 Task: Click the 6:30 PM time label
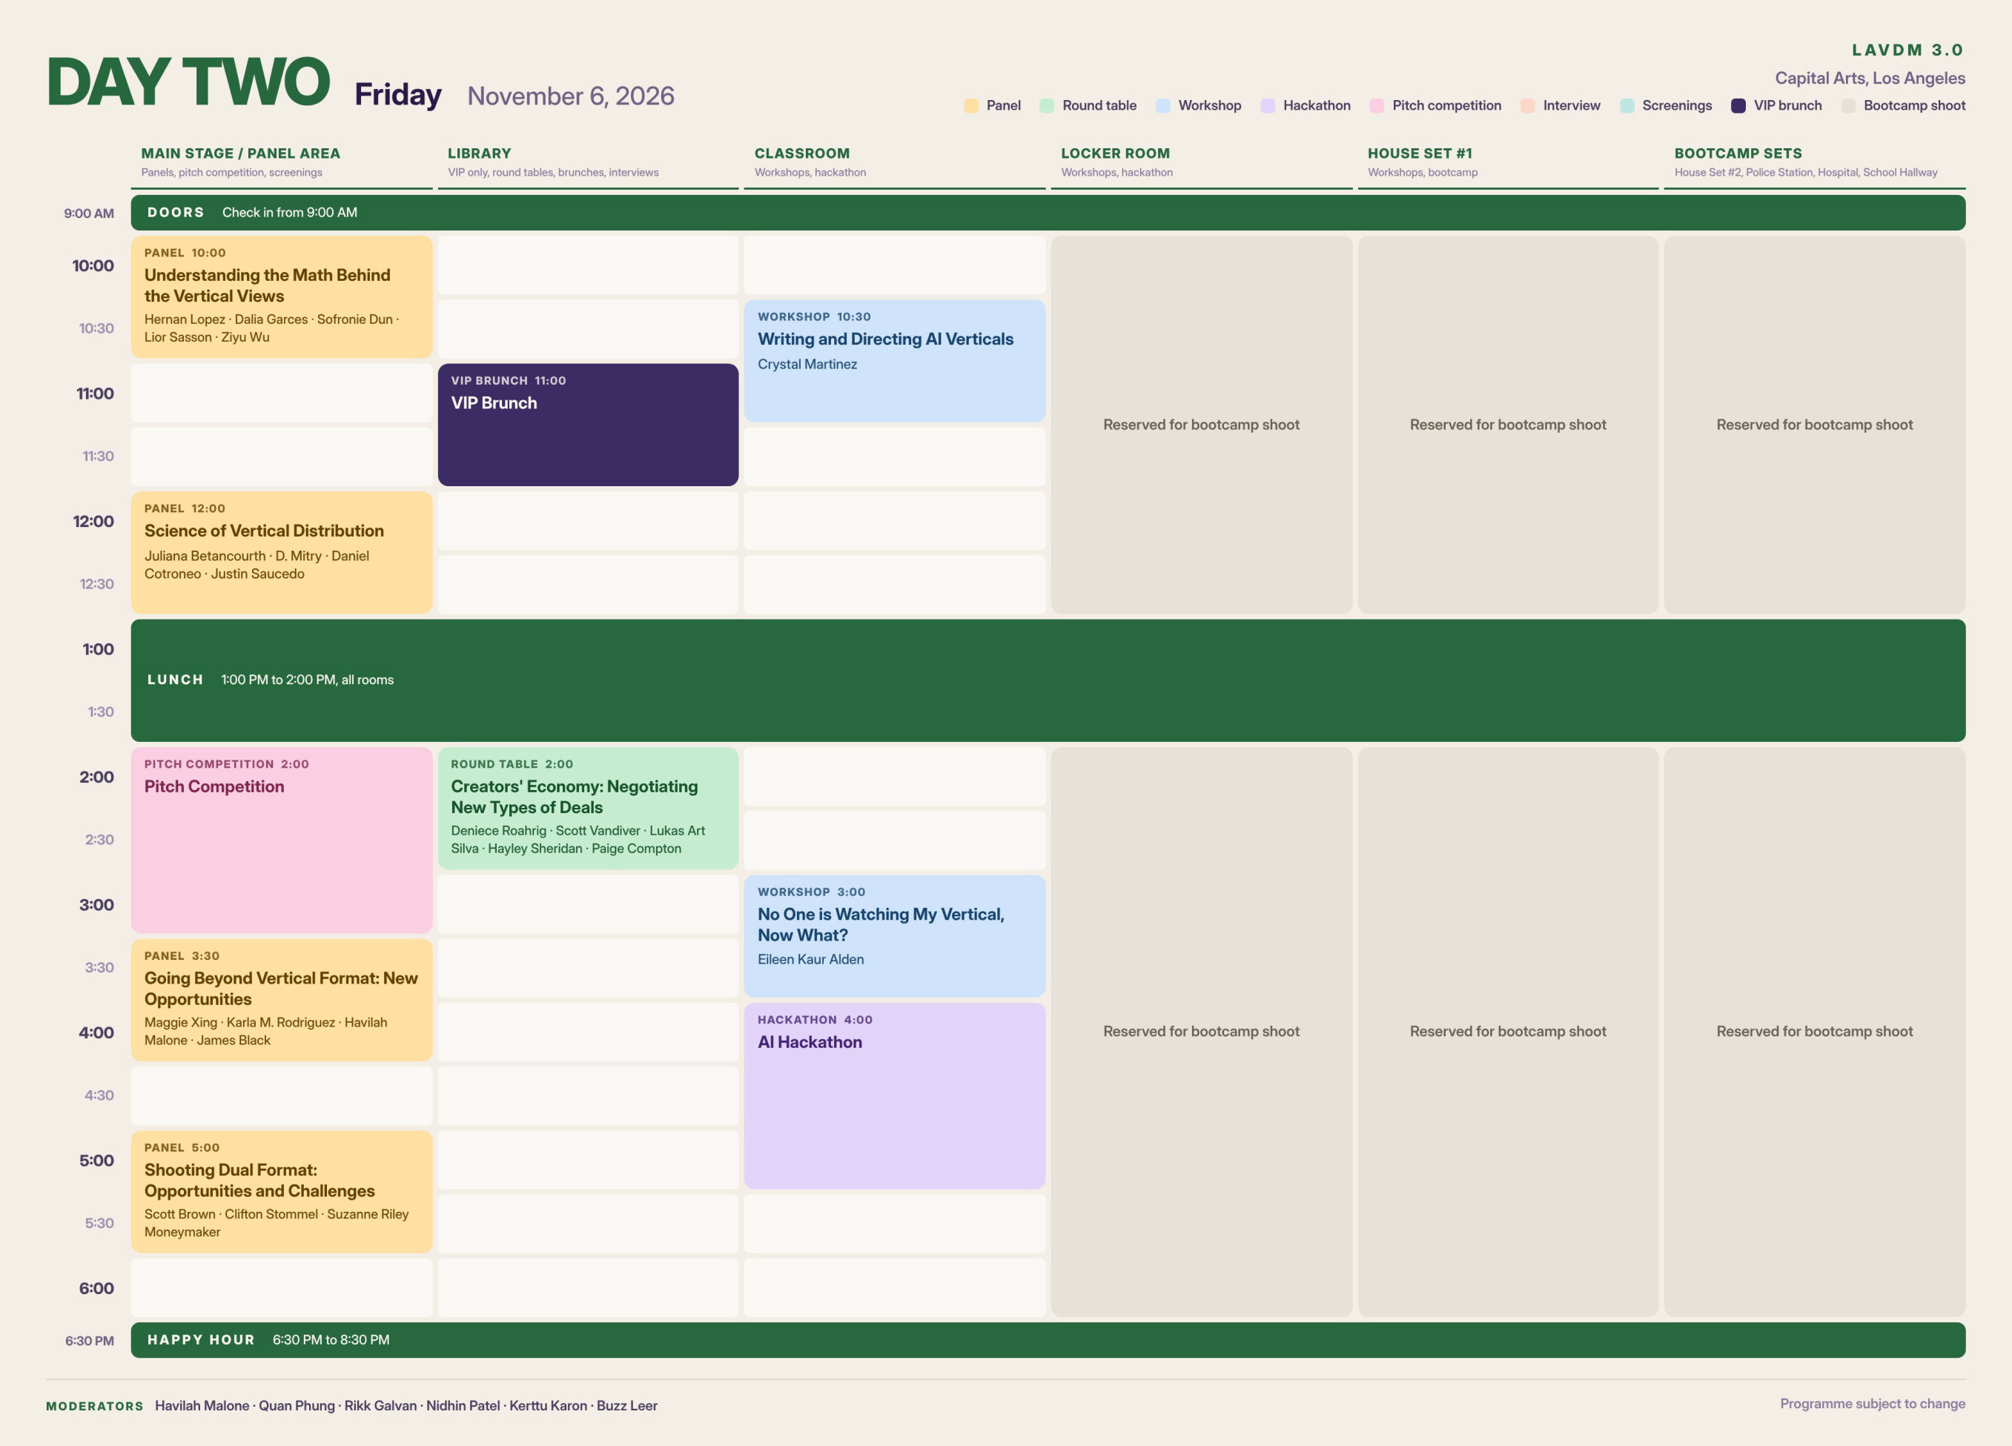(90, 1341)
